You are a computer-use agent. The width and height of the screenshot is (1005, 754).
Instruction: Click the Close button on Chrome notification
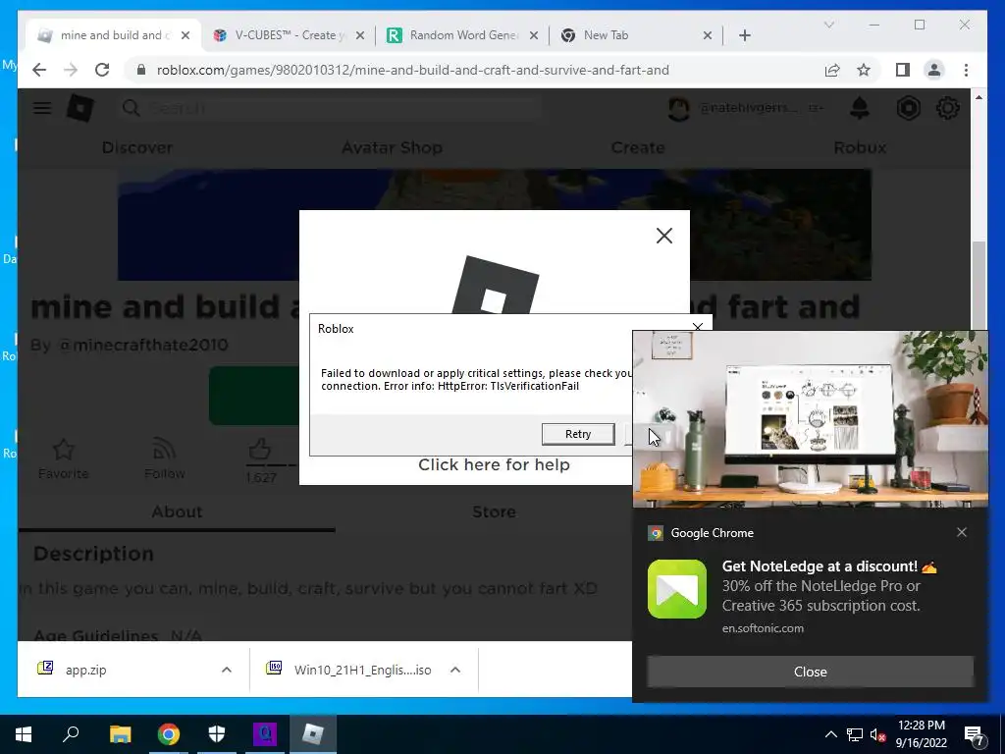810,672
